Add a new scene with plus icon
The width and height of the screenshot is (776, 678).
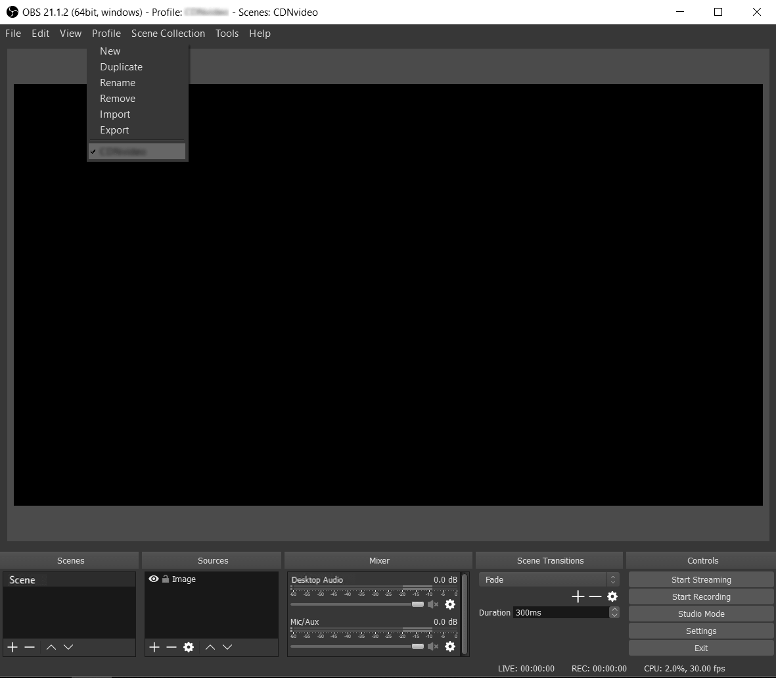tap(12, 647)
